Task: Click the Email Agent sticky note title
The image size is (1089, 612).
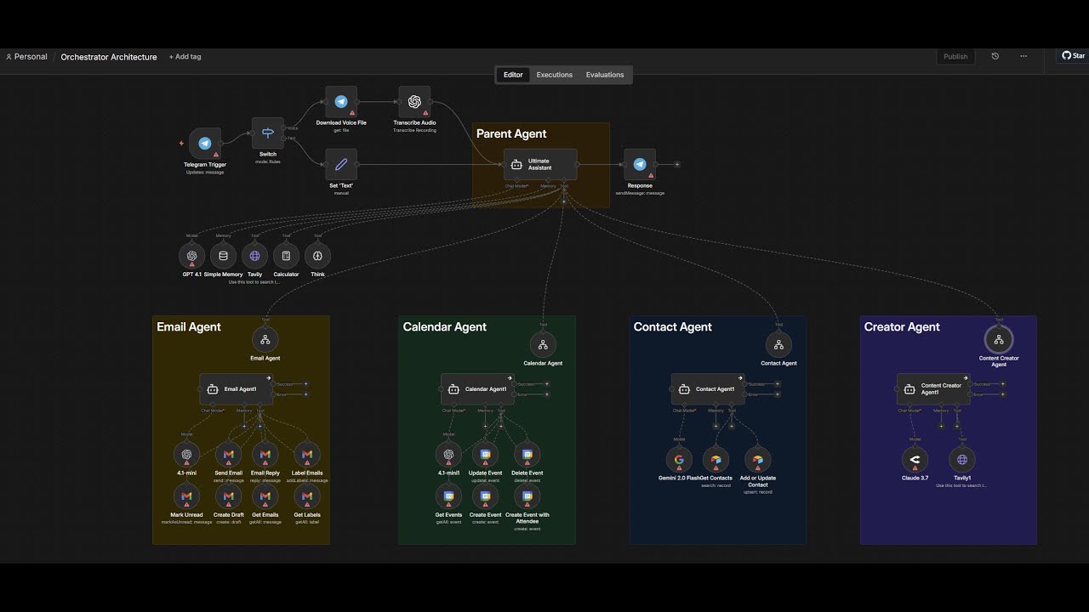Action: 189,326
